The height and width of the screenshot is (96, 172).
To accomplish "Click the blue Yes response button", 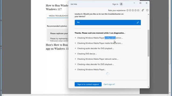I will pos(108,22).
